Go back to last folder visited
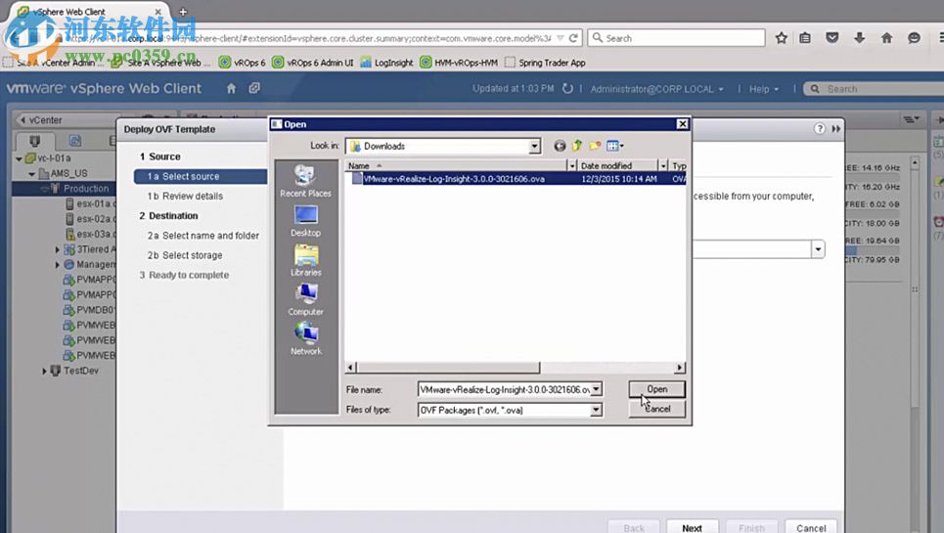 pyautogui.click(x=560, y=146)
